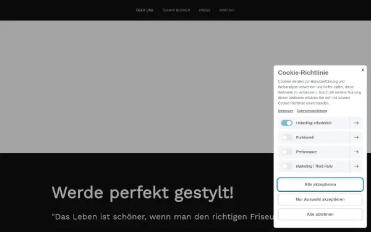The height and width of the screenshot is (232, 371).
Task: Enable the Performance cookies switch
Action: pos(287,152)
